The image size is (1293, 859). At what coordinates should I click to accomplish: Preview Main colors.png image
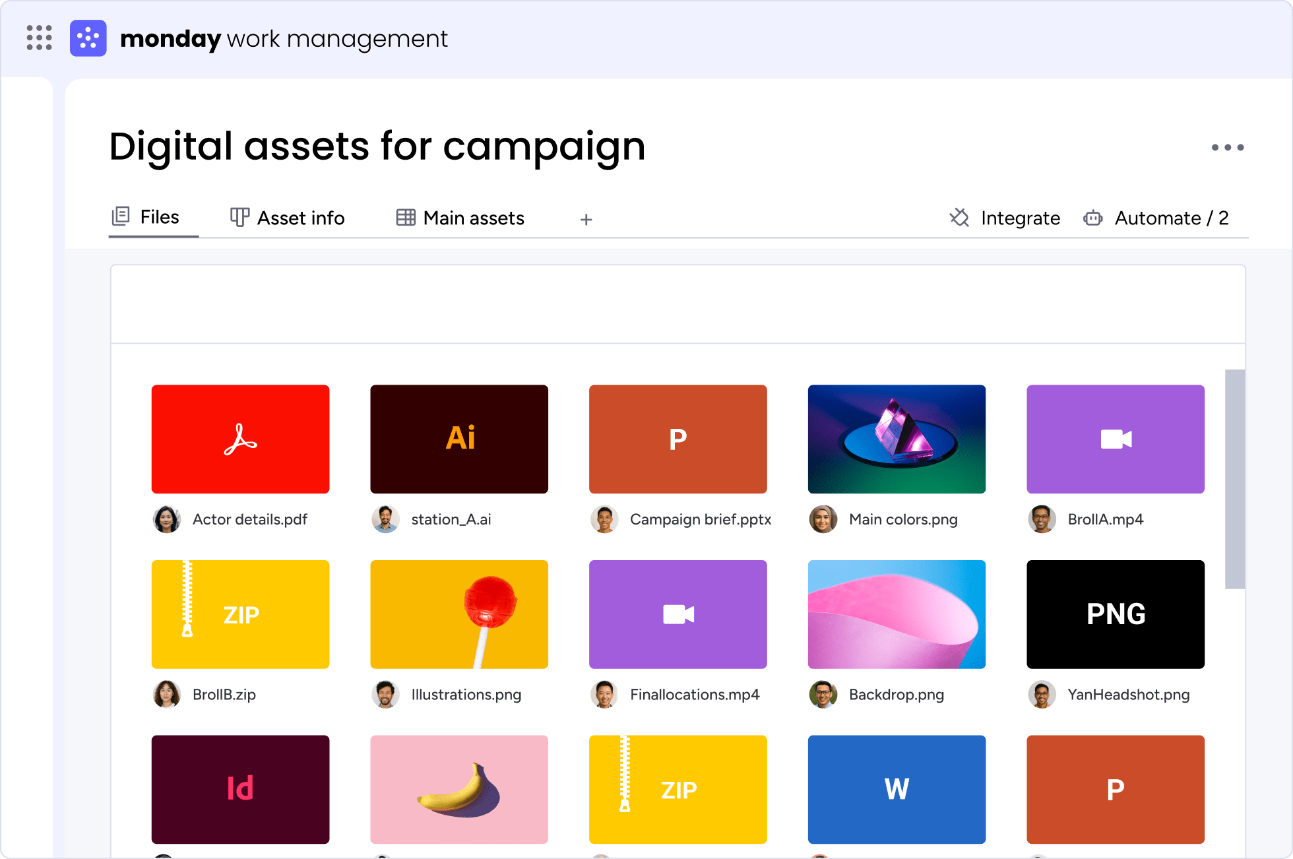point(897,439)
